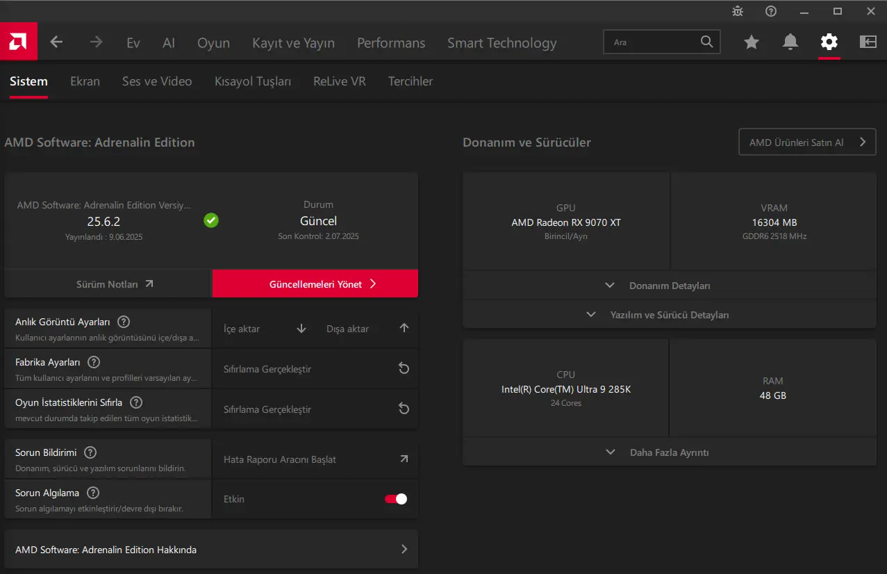887x574 pixels.
Task: Open settings gear icon
Action: [829, 42]
